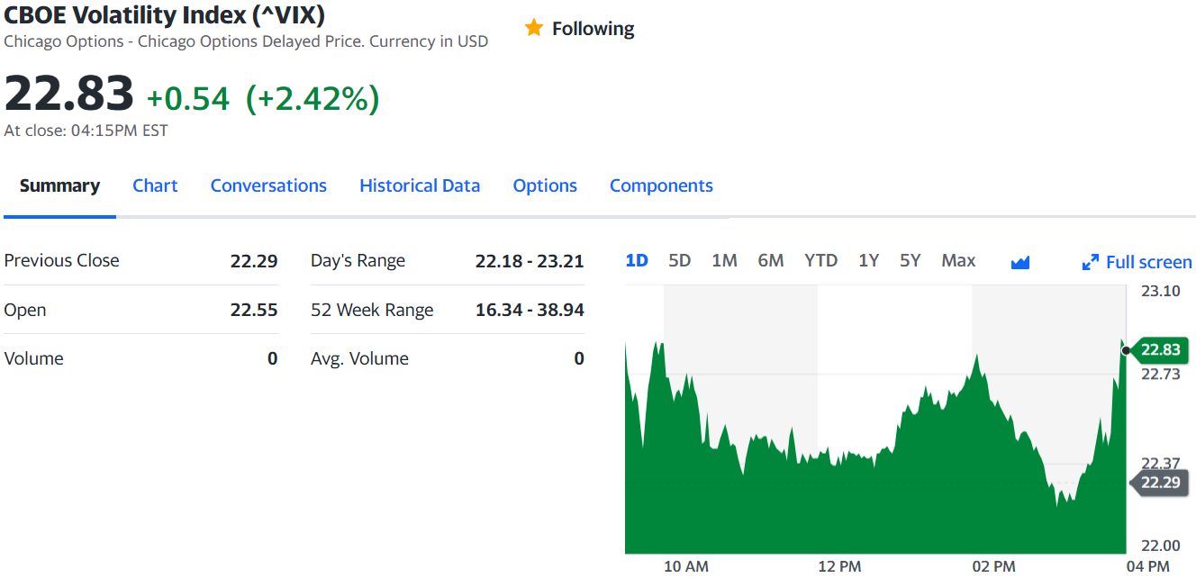
Task: Click the 10 AM x-axis label
Action: click(x=686, y=566)
